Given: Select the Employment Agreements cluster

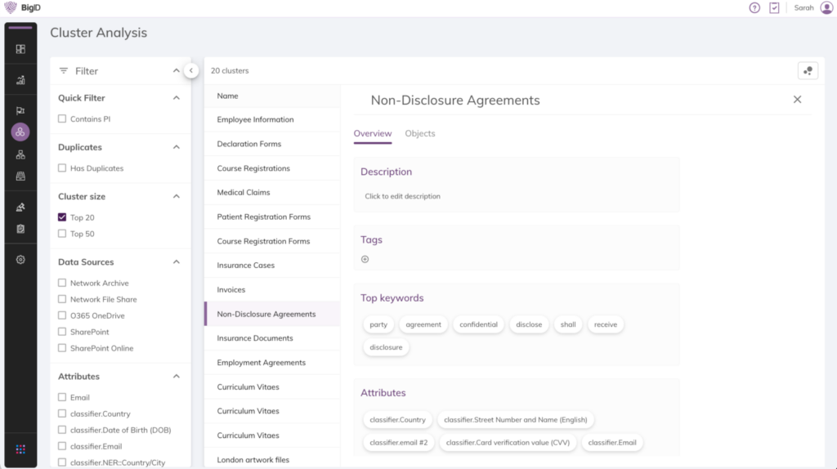Looking at the screenshot, I should coord(261,363).
